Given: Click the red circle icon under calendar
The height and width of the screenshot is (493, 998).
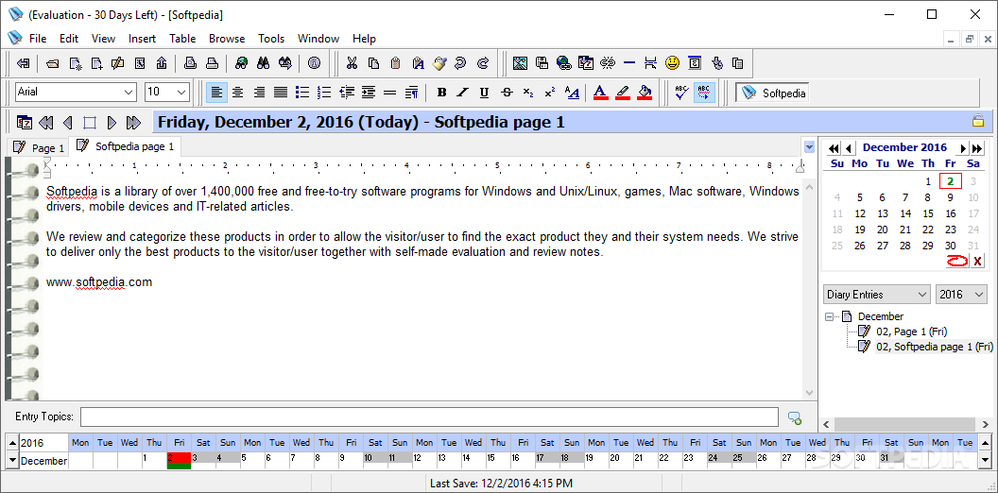Looking at the screenshot, I should tap(956, 260).
